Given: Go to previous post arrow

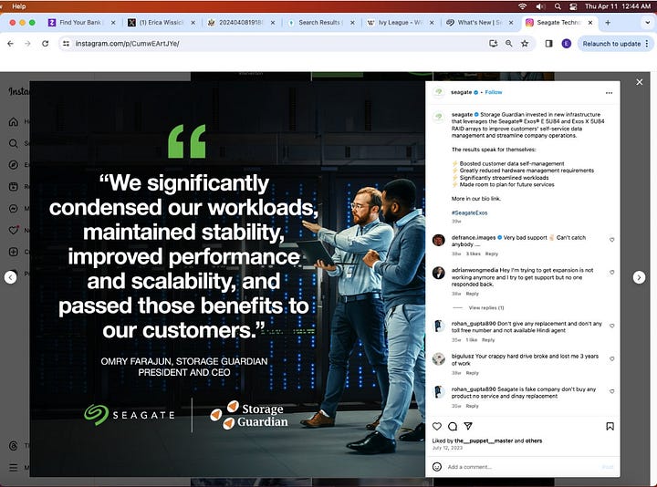Looking at the screenshot, I should pos(10,277).
